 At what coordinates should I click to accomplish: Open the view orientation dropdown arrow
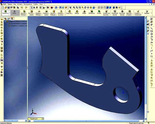[x=96, y=8]
